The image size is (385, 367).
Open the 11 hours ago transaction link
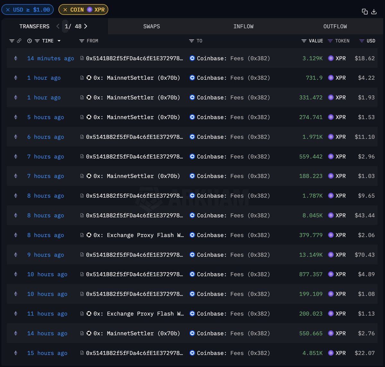[x=47, y=314]
